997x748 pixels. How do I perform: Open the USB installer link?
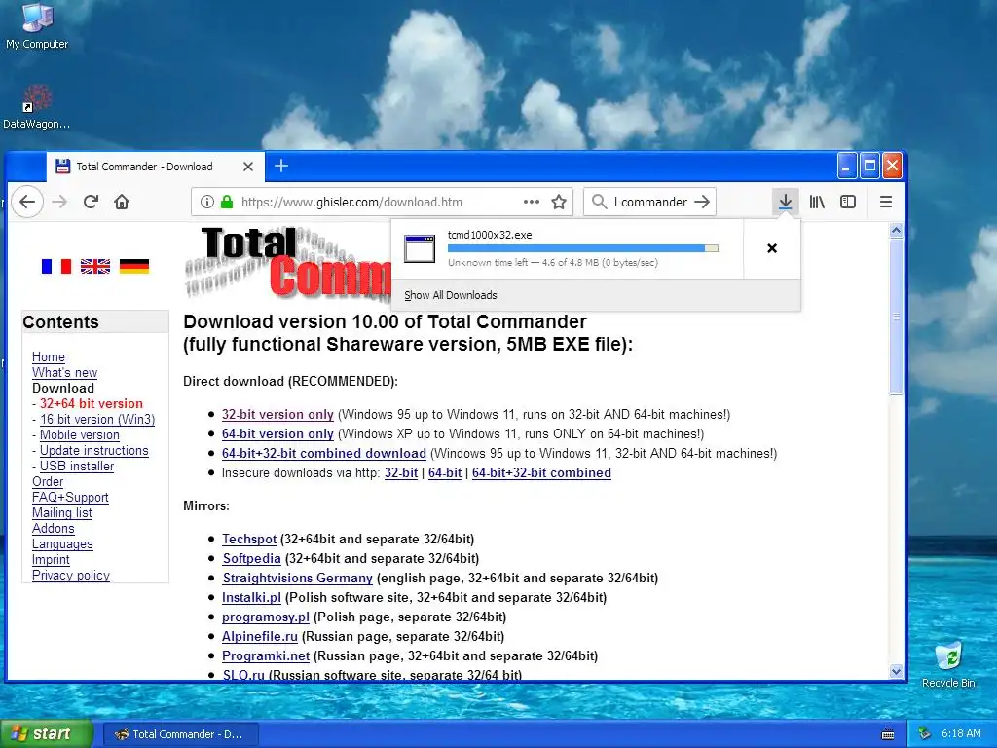pos(77,467)
